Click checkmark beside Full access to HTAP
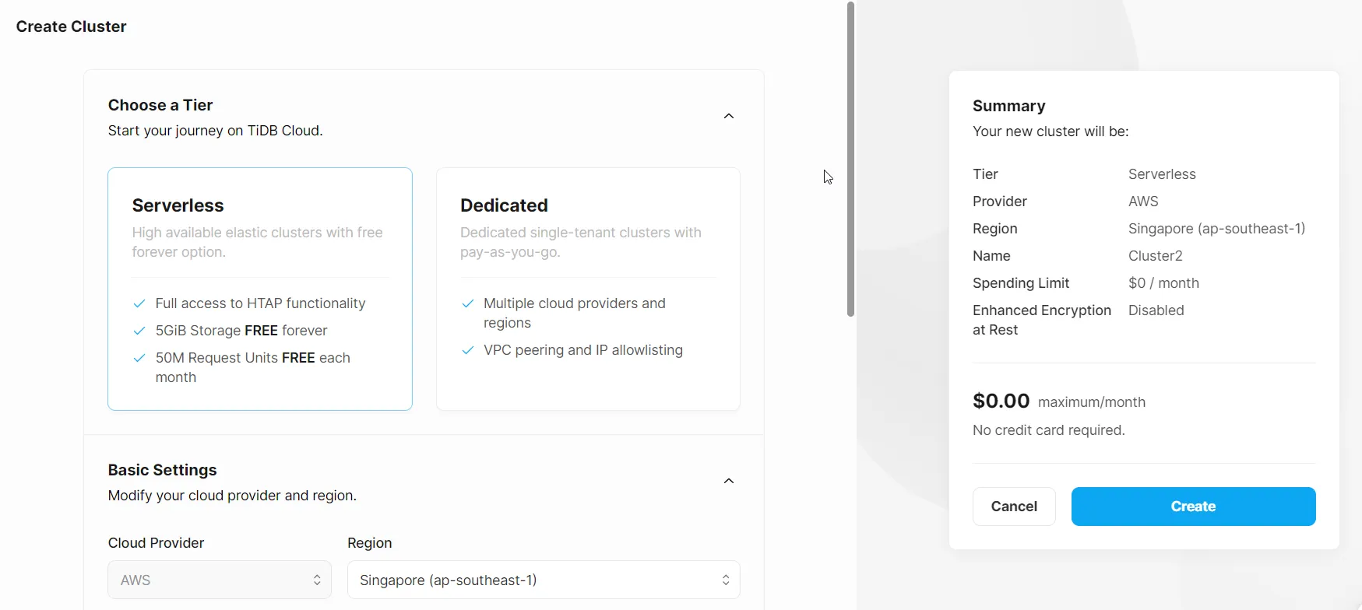Screen dimensions: 1362x610 139,303
